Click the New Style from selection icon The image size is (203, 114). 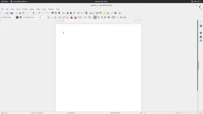coord(21,17)
